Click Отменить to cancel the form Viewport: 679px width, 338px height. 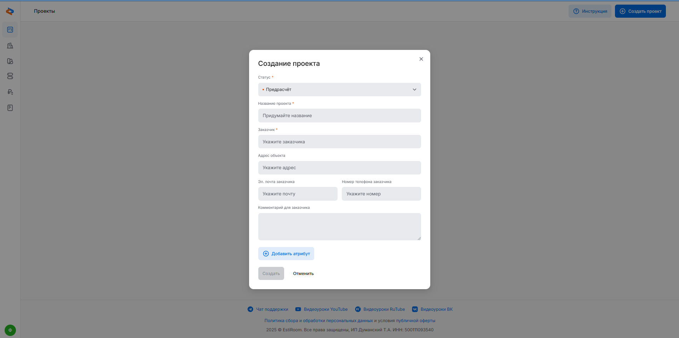303,274
